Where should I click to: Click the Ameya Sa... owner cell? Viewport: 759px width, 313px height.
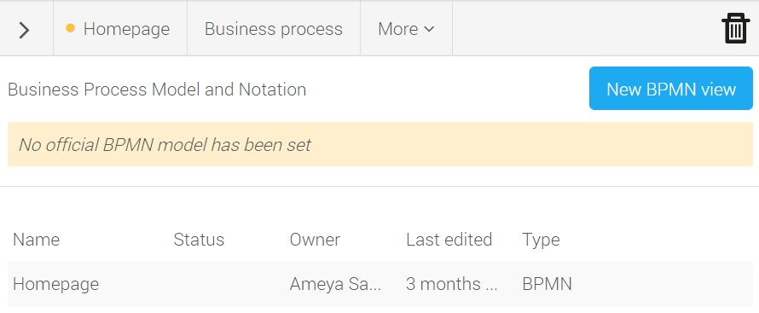[335, 283]
